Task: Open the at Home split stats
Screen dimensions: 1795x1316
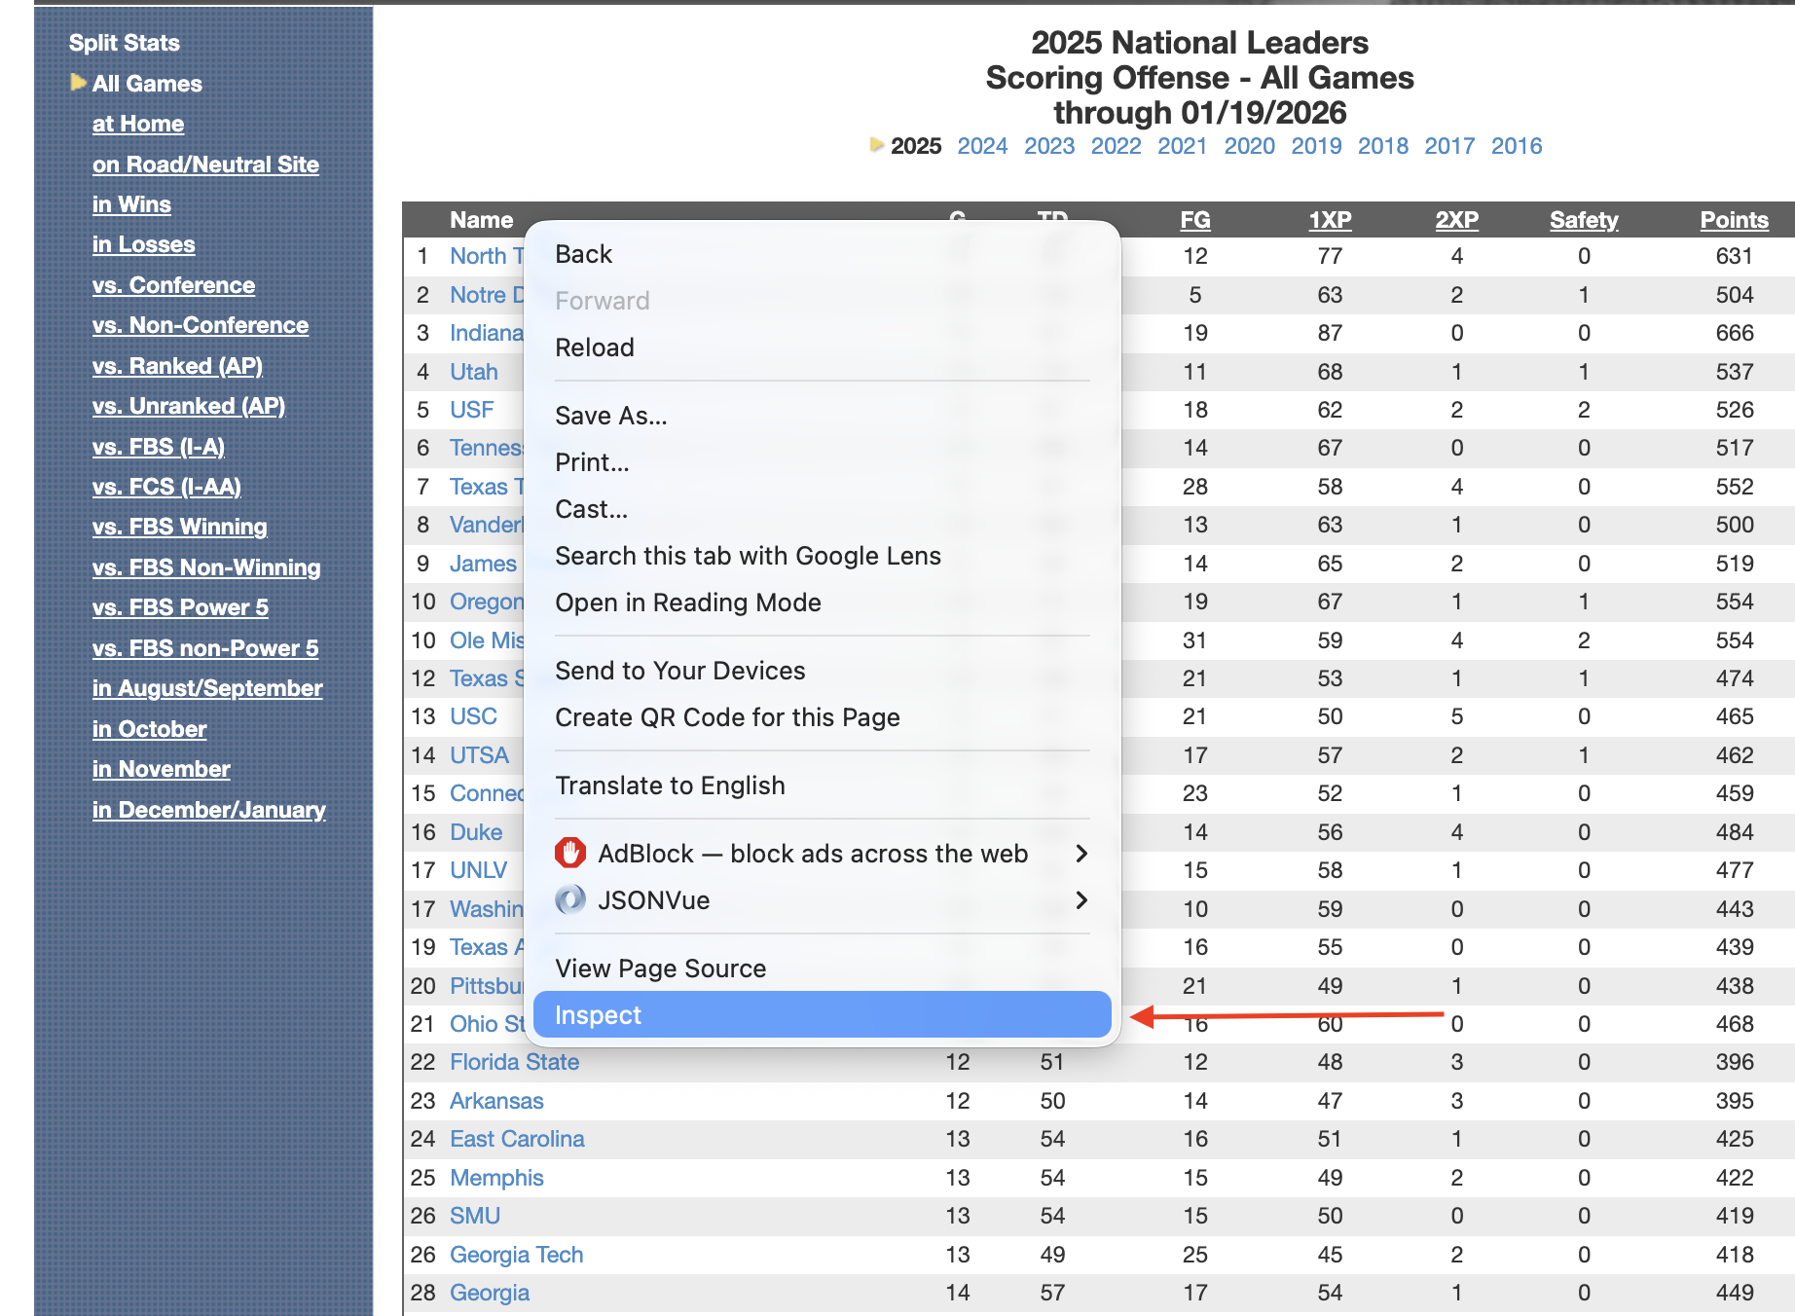Action: 138,124
